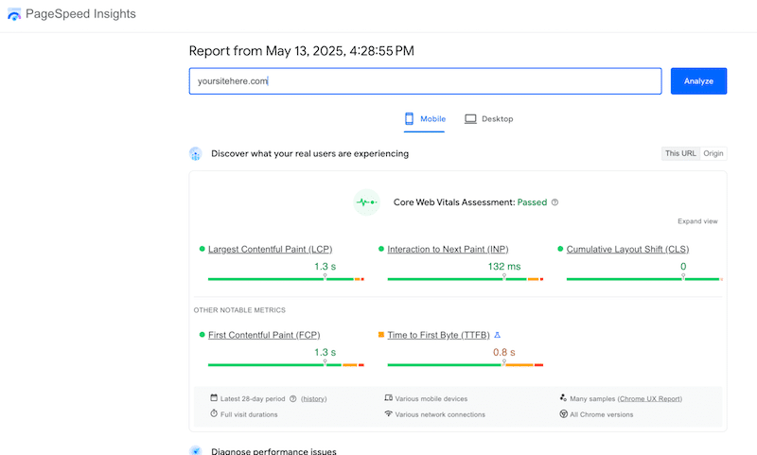Click the Diagnose performance issues section icon
The height and width of the screenshot is (455, 757).
pyautogui.click(x=196, y=450)
